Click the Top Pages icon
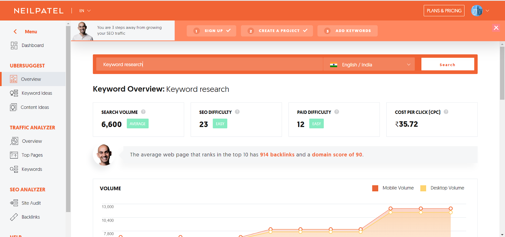505x237 pixels. coord(14,155)
